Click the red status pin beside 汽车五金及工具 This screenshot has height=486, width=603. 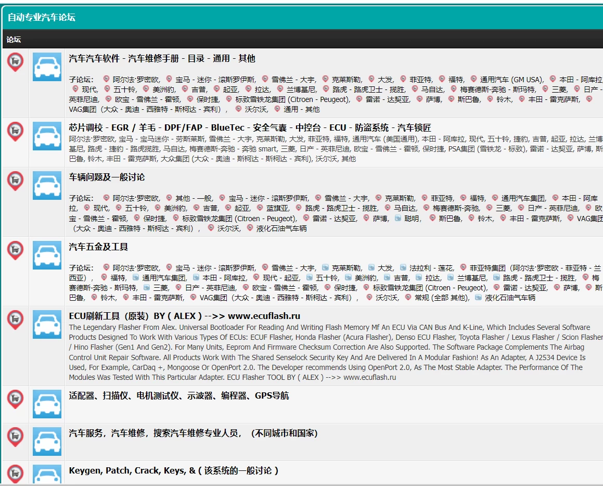15,250
